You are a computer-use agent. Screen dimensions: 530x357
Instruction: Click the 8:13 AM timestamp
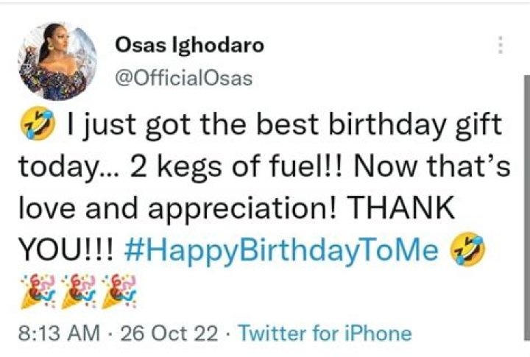click(58, 333)
